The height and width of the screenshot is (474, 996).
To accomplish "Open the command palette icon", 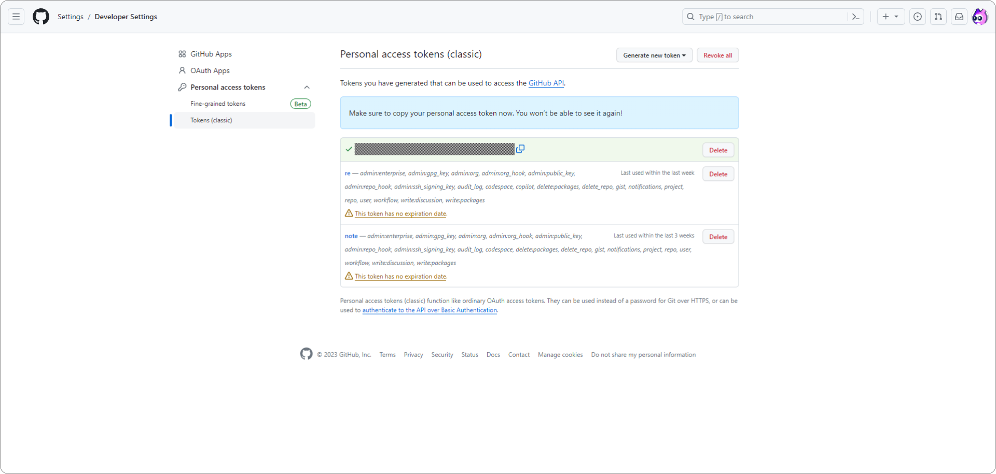I will pyautogui.click(x=856, y=17).
